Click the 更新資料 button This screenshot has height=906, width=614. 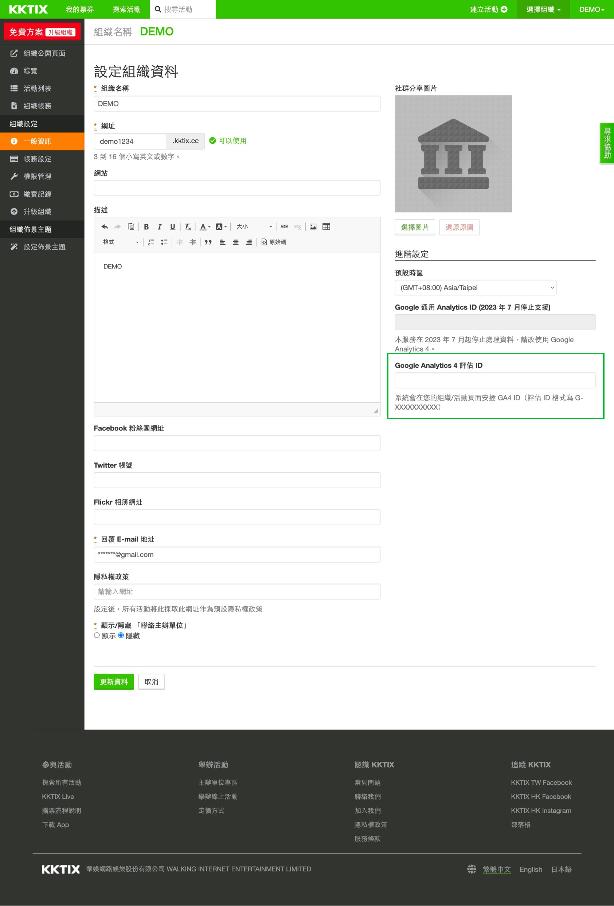pyautogui.click(x=114, y=681)
